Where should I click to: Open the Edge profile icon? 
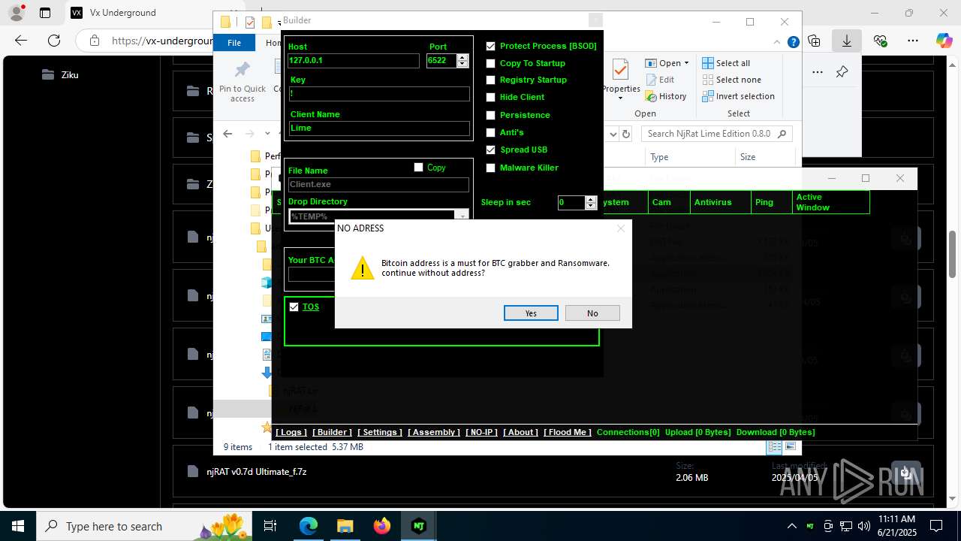click(17, 13)
